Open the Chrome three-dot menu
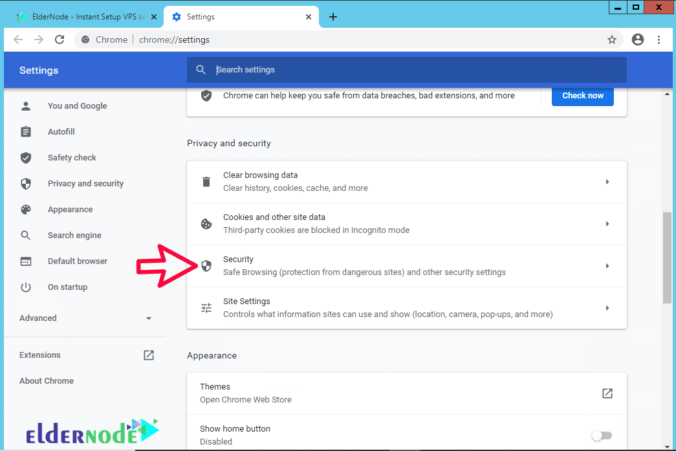Viewport: 676px width, 451px height. pyautogui.click(x=659, y=39)
